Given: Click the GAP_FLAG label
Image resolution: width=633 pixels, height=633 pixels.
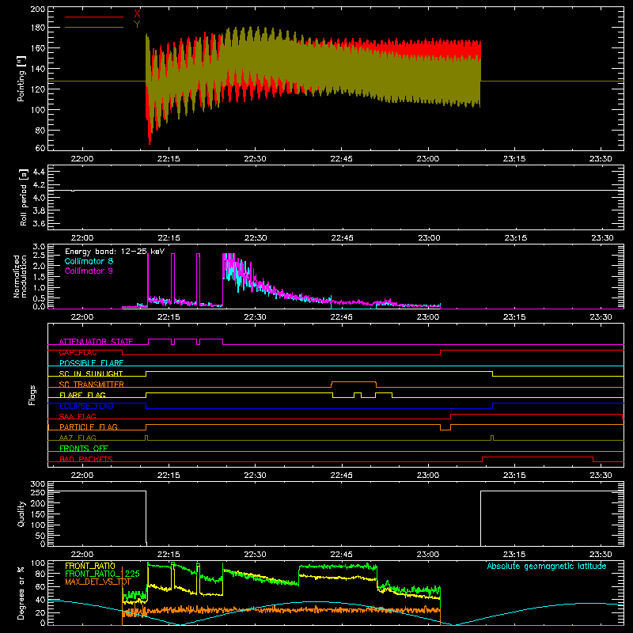Looking at the screenshot, I should pos(78,352).
